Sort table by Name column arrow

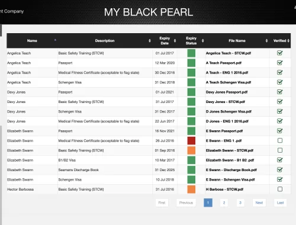pos(55,40)
